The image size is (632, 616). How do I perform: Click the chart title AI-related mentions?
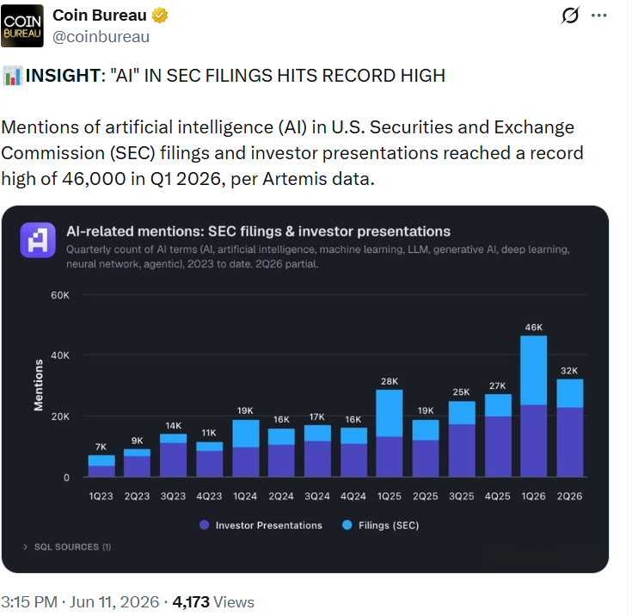coord(258,231)
